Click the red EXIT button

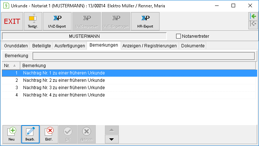pos(12,21)
